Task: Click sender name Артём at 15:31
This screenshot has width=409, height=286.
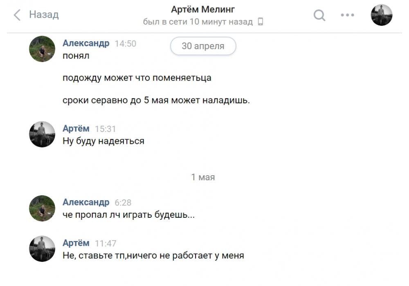Action: tap(76, 129)
